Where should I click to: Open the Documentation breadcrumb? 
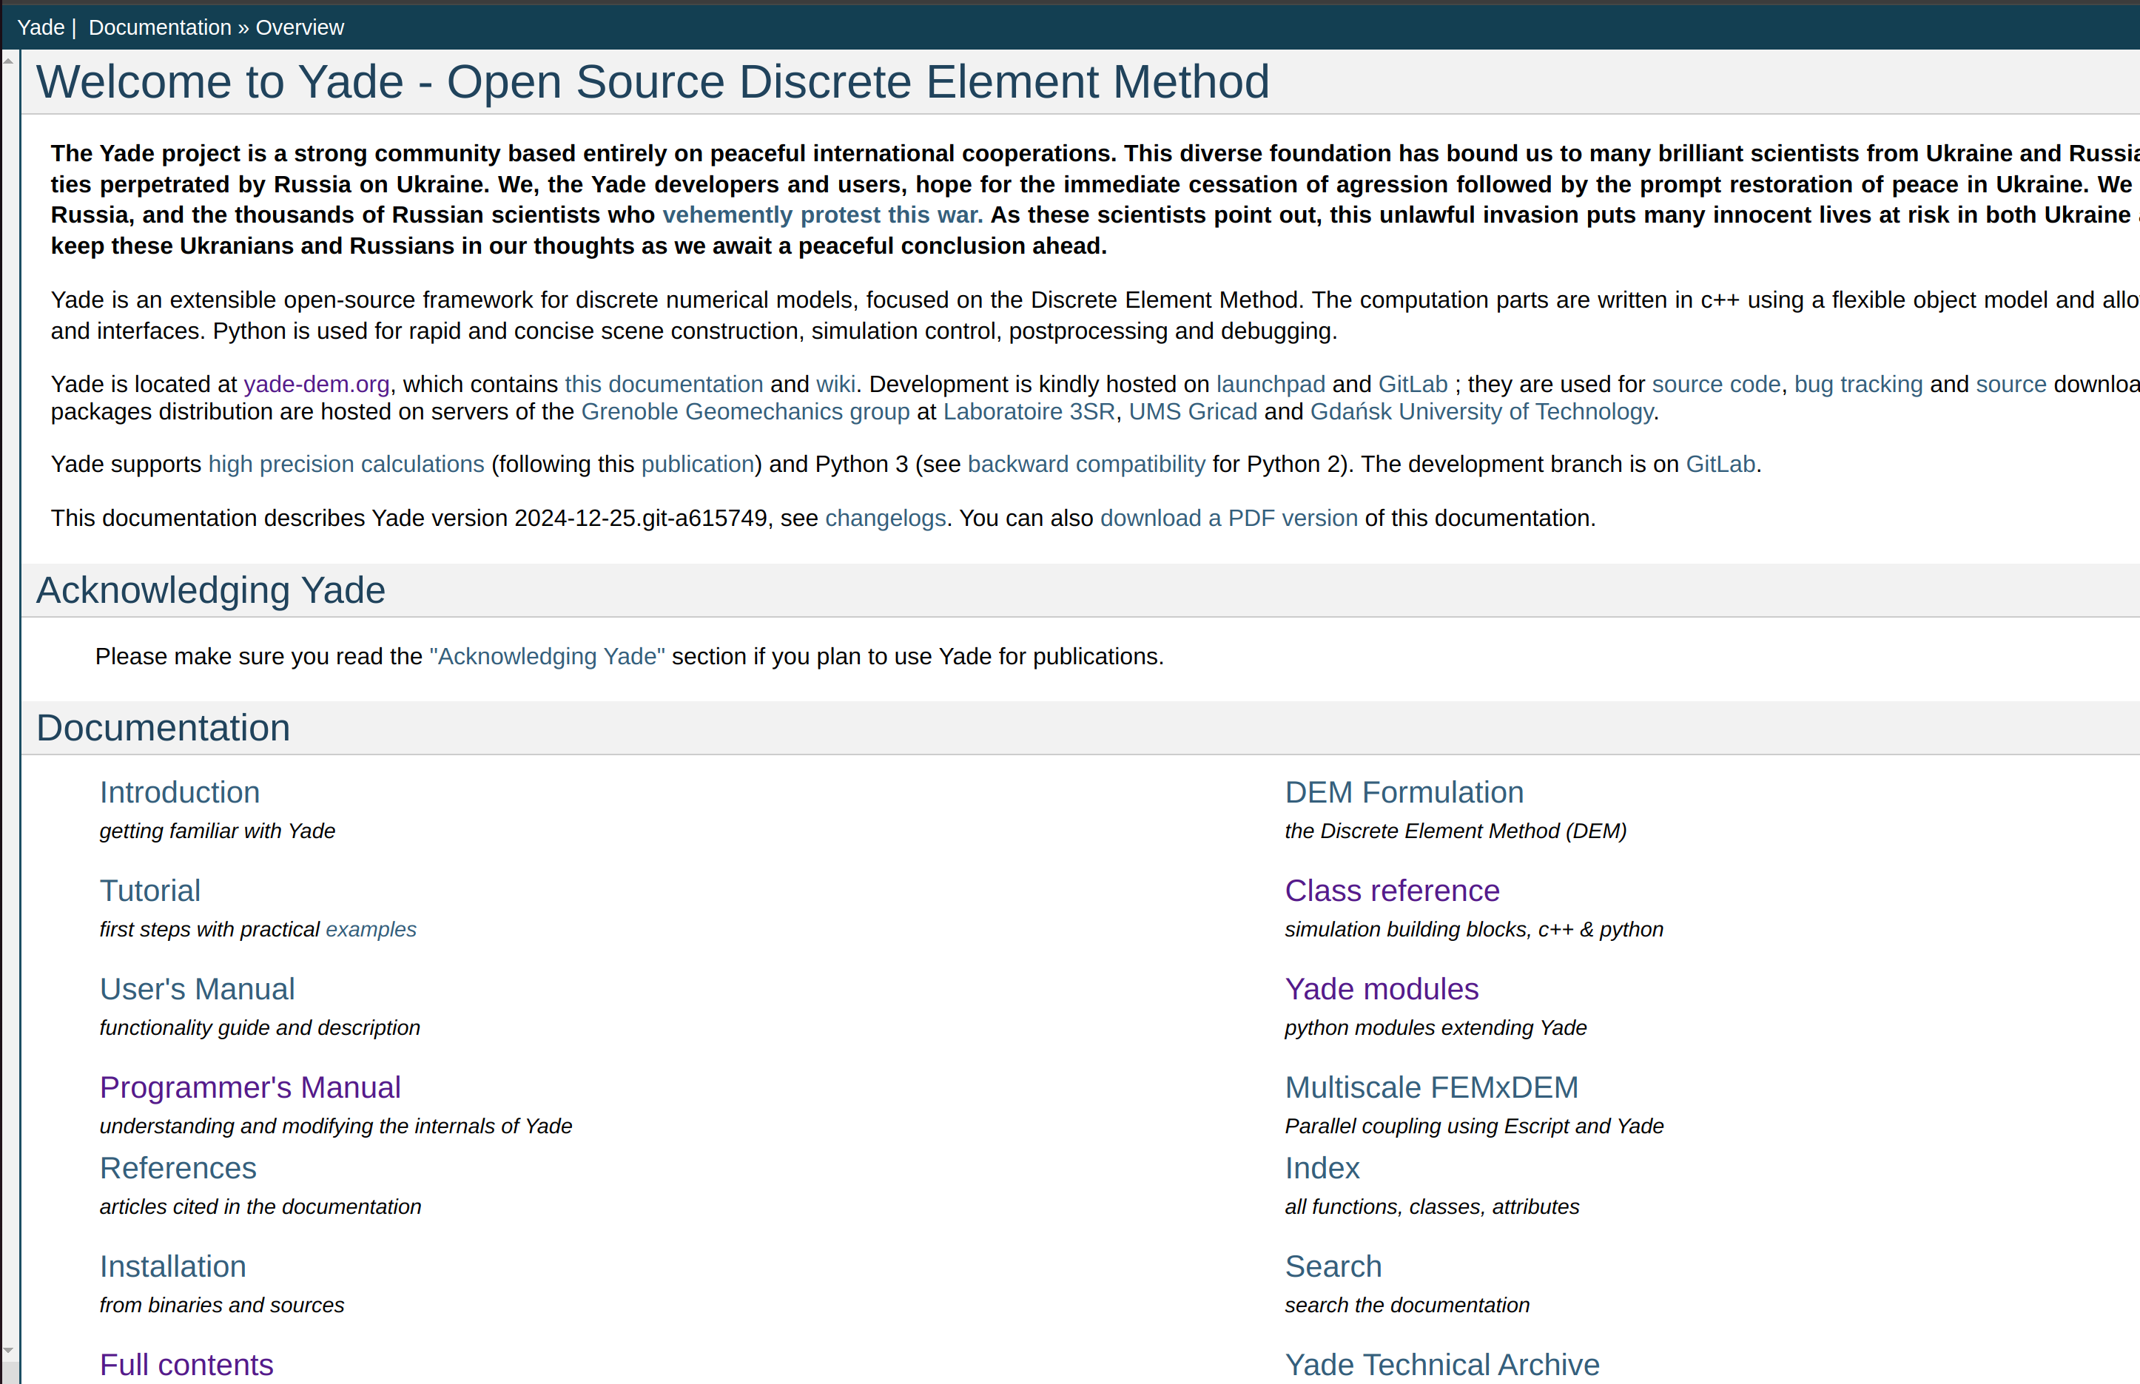click(x=159, y=28)
